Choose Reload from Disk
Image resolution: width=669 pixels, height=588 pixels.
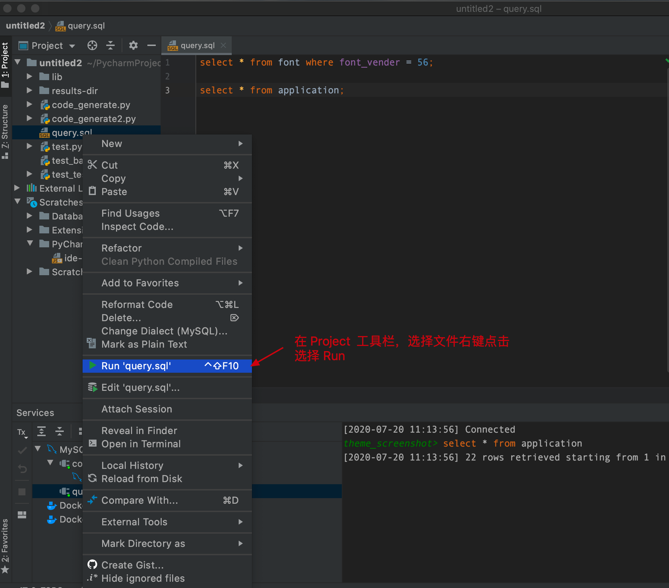point(167,479)
